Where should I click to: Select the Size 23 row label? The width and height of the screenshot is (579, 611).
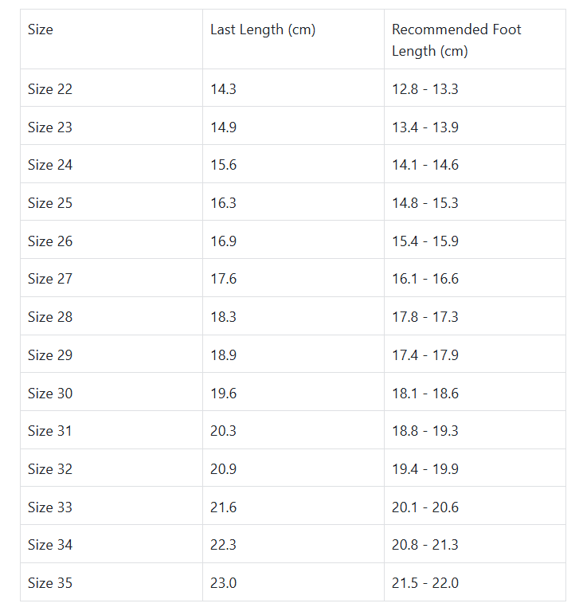point(50,127)
